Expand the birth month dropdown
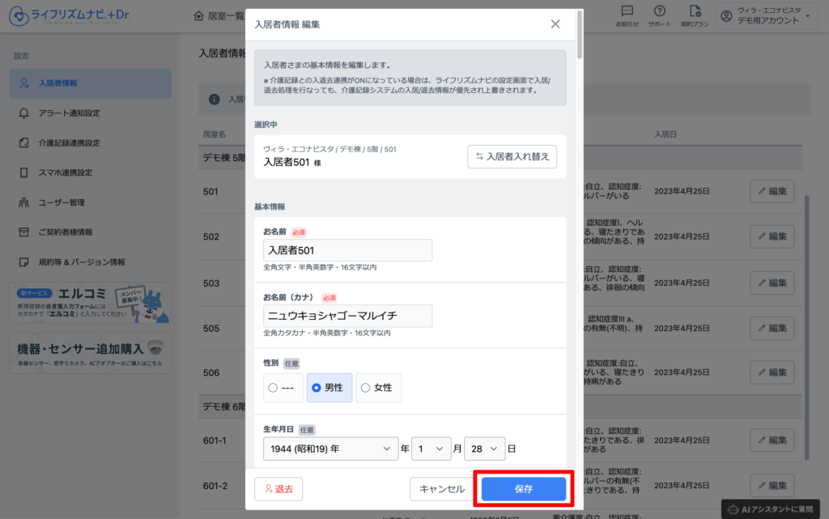829x519 pixels. 431,449
